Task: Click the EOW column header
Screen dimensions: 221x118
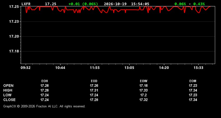Action: click(x=144, y=81)
